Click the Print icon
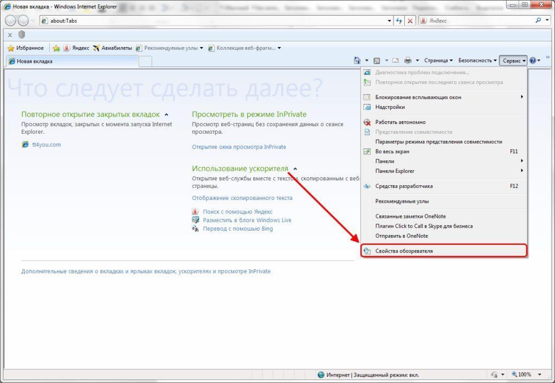Screen dimensions: 555x383 408,61
